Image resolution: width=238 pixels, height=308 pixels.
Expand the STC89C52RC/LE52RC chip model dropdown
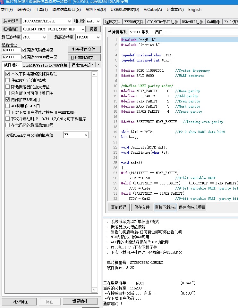pyautogui.click(x=69, y=21)
